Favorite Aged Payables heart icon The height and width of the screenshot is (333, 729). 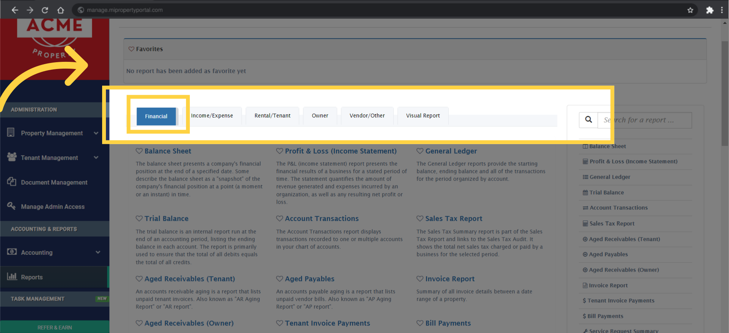[x=279, y=279]
